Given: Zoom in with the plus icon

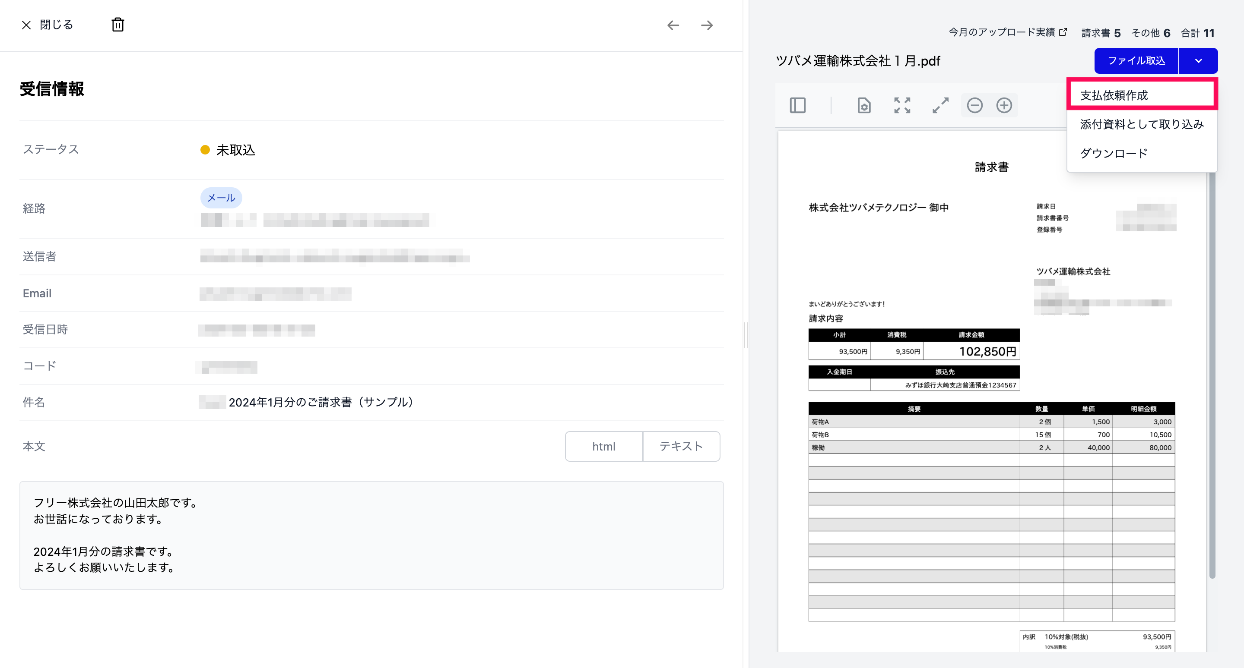Looking at the screenshot, I should (1004, 105).
